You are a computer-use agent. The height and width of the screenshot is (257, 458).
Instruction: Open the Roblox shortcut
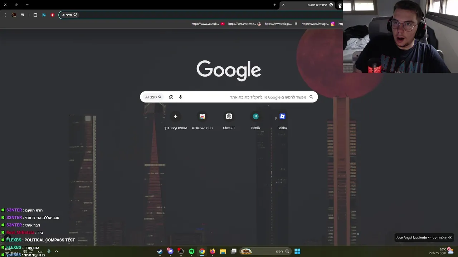coord(282,121)
